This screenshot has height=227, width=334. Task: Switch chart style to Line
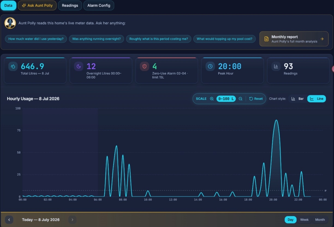[316, 99]
